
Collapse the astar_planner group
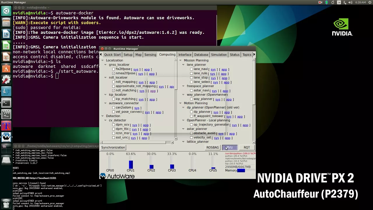183,129
